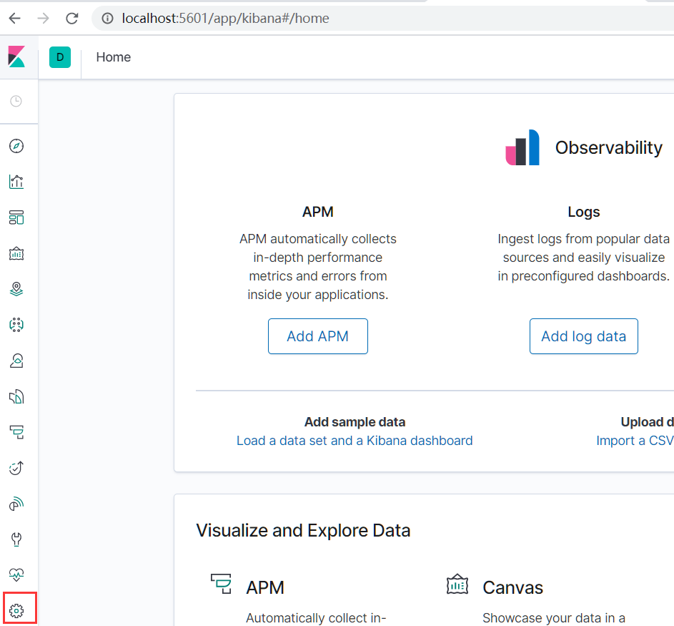674x626 pixels.
Task: Click the Kibana logo in sidebar
Action: click(x=16, y=57)
